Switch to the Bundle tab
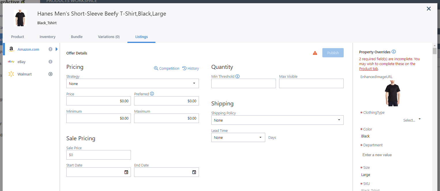Viewport: 440px width, 191px height. point(77,37)
